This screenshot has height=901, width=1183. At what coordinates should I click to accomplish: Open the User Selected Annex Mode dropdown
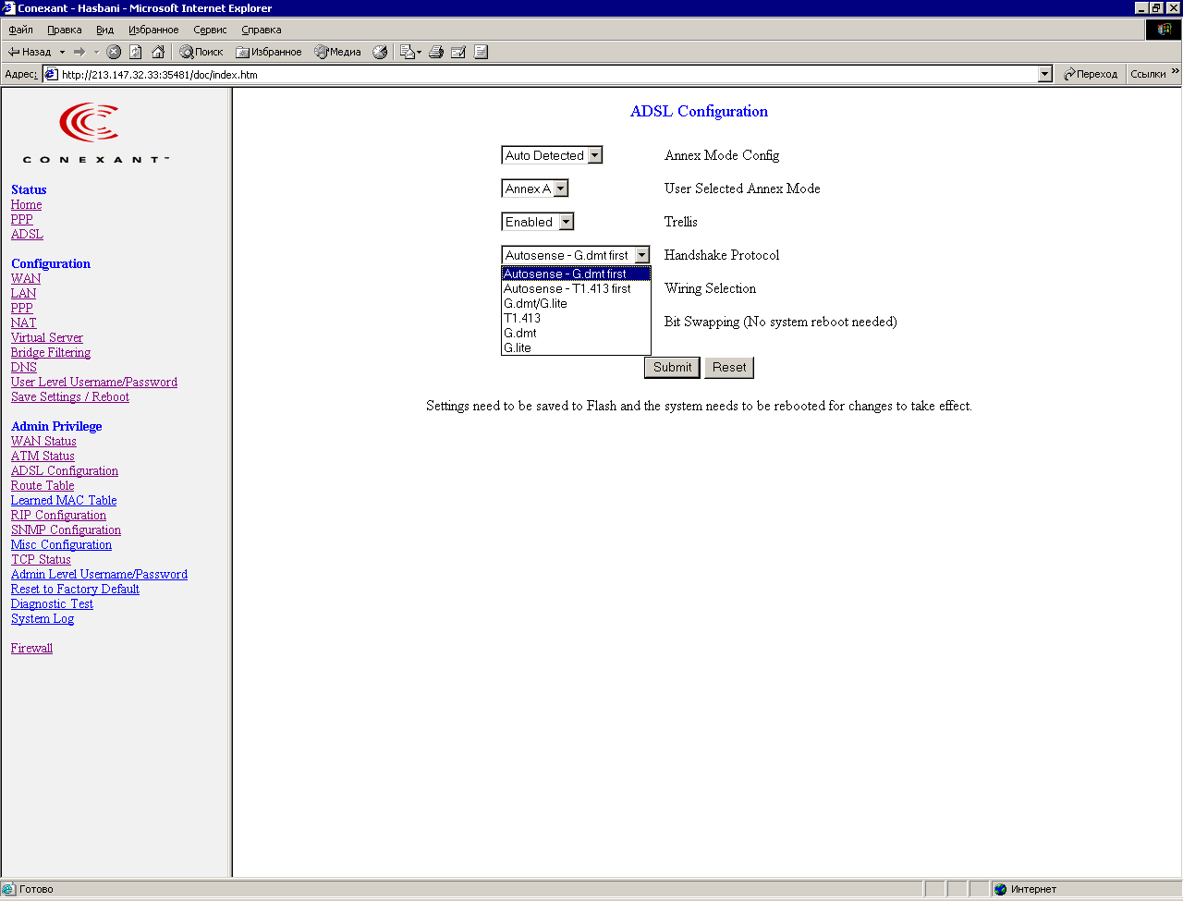pos(535,189)
